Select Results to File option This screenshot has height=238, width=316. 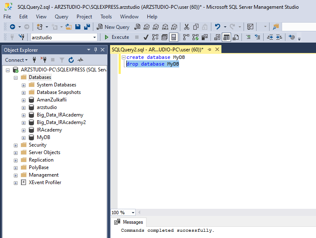(236, 37)
